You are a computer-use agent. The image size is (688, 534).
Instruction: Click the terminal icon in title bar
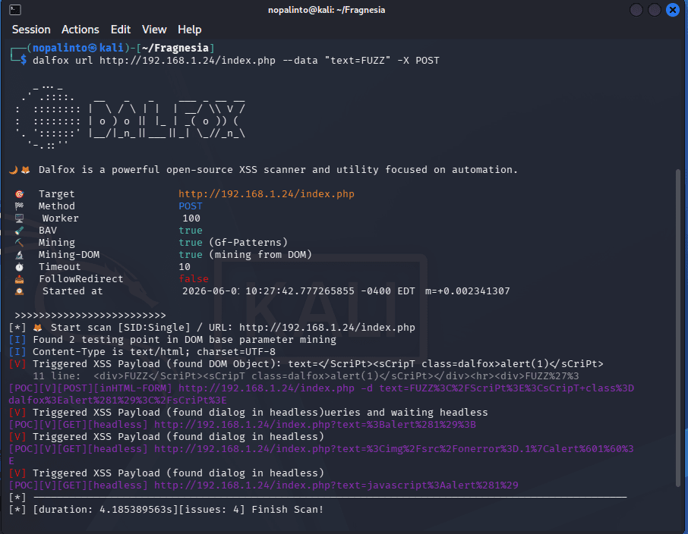(15, 10)
